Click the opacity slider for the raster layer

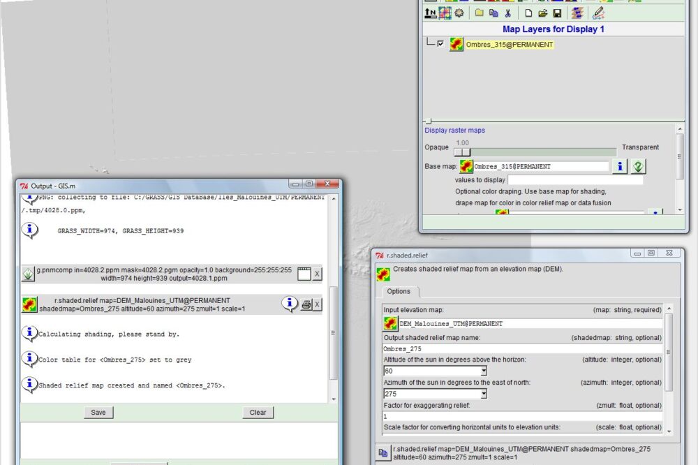[462, 152]
